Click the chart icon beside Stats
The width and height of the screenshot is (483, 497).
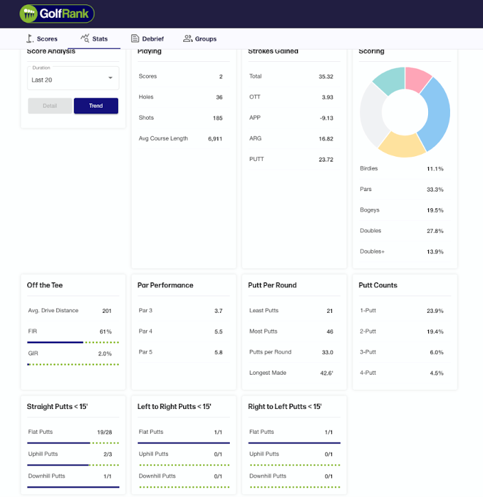point(85,38)
